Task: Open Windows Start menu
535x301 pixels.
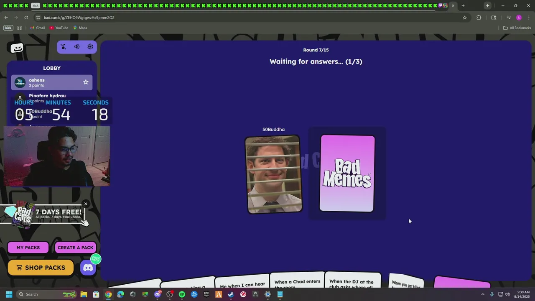Action: [x=9, y=294]
